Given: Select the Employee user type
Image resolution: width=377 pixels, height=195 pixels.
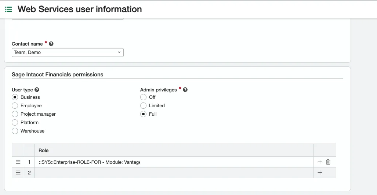Looking at the screenshot, I should click(x=15, y=105).
